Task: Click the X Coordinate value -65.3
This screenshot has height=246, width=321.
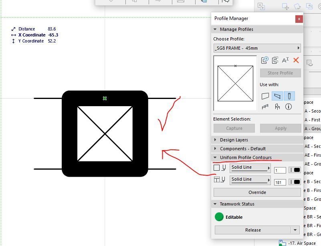Action: click(x=53, y=35)
